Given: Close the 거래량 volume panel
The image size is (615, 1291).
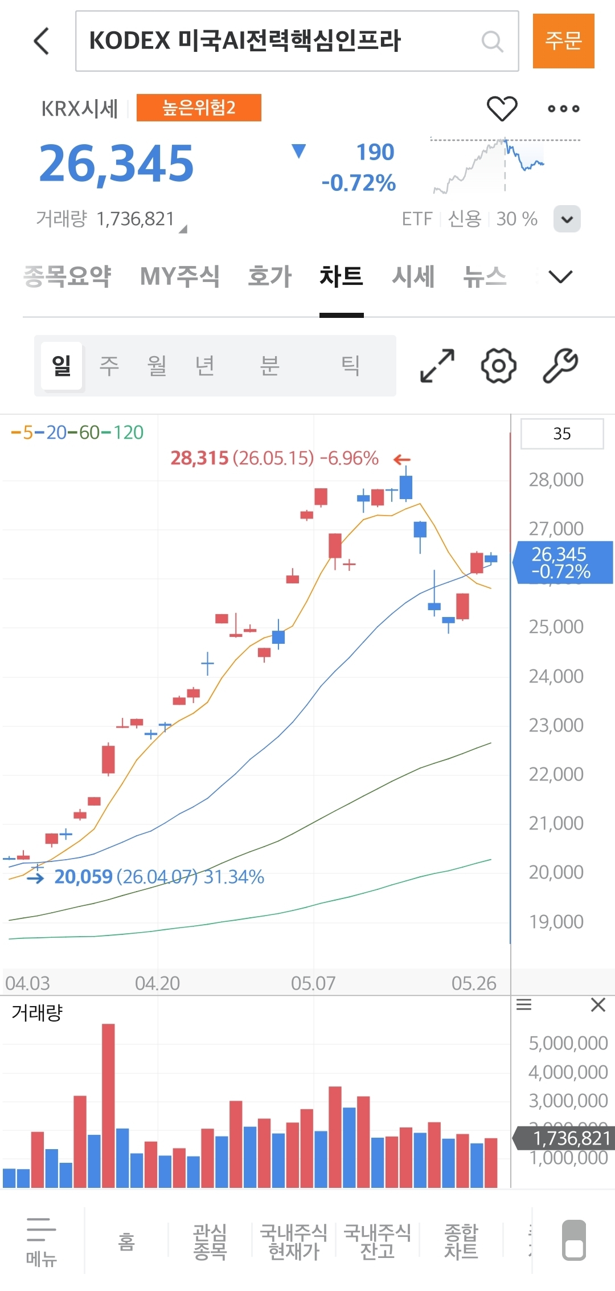Looking at the screenshot, I should (598, 1004).
